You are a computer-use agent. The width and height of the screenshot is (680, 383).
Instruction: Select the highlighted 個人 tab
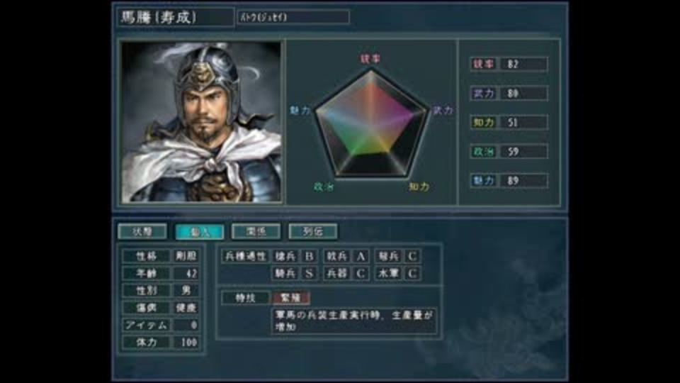[x=200, y=231]
